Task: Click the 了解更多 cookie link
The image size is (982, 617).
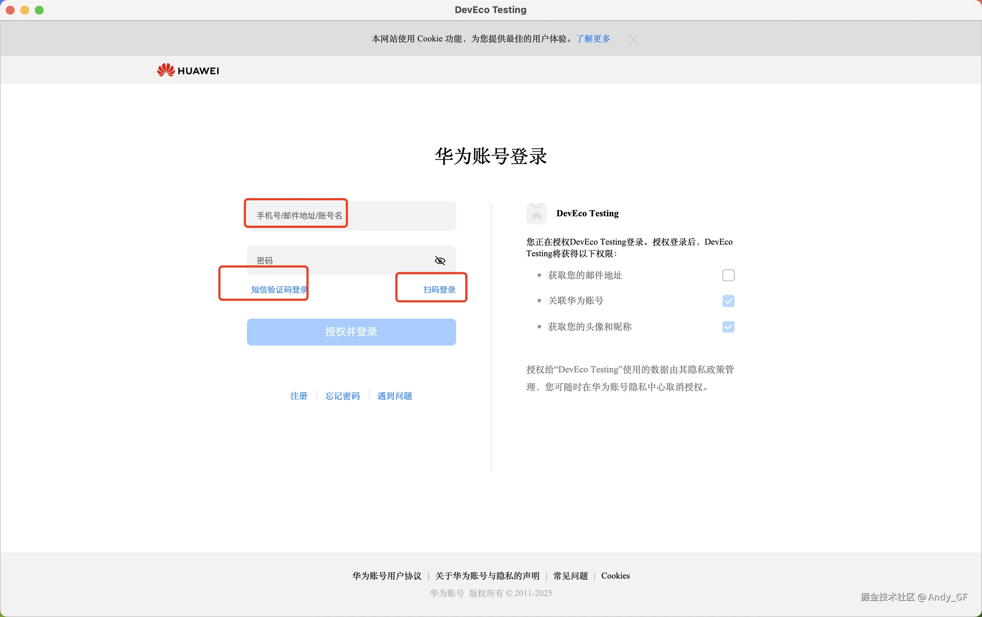Action: [593, 39]
